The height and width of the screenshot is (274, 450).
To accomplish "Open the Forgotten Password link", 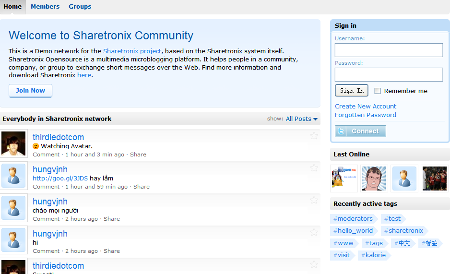I will pos(366,115).
